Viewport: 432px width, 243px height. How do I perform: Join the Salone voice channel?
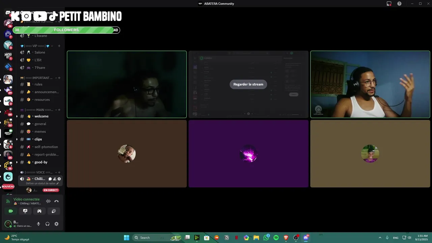click(40, 52)
